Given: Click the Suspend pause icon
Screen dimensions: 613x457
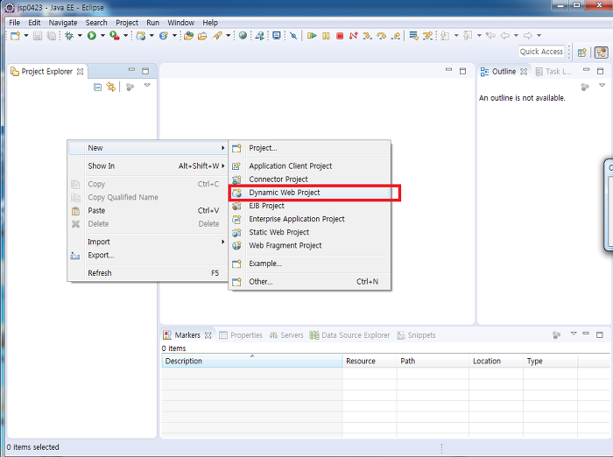Looking at the screenshot, I should click(x=326, y=36).
